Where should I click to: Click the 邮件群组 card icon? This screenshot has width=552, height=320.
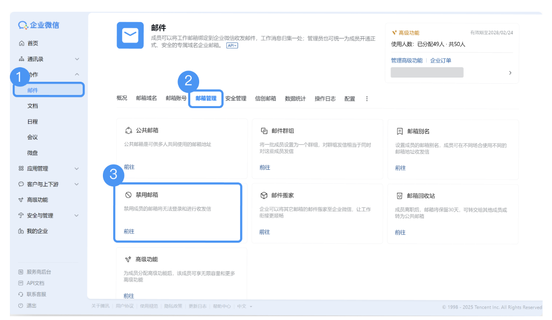click(x=264, y=131)
